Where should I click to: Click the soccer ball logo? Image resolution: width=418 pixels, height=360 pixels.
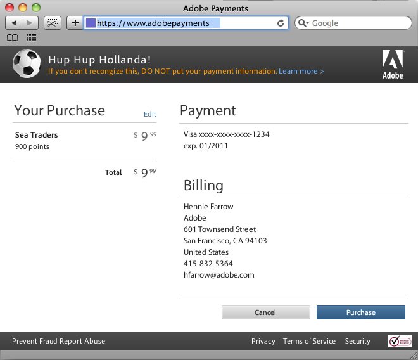pyautogui.click(x=27, y=64)
